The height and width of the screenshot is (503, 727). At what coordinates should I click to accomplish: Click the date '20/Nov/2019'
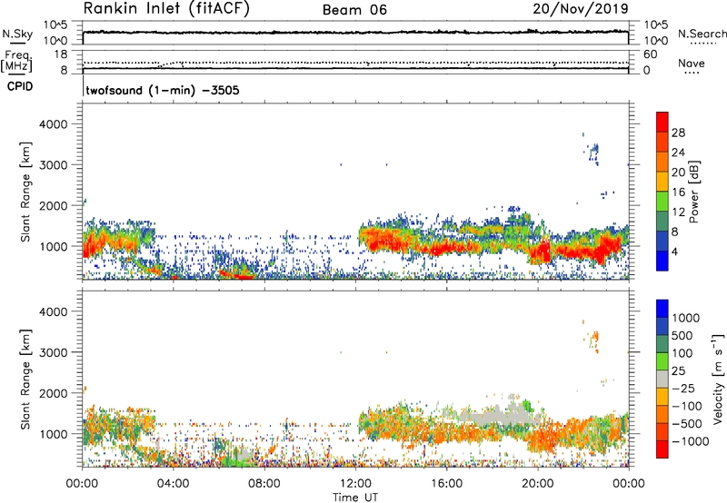[581, 9]
